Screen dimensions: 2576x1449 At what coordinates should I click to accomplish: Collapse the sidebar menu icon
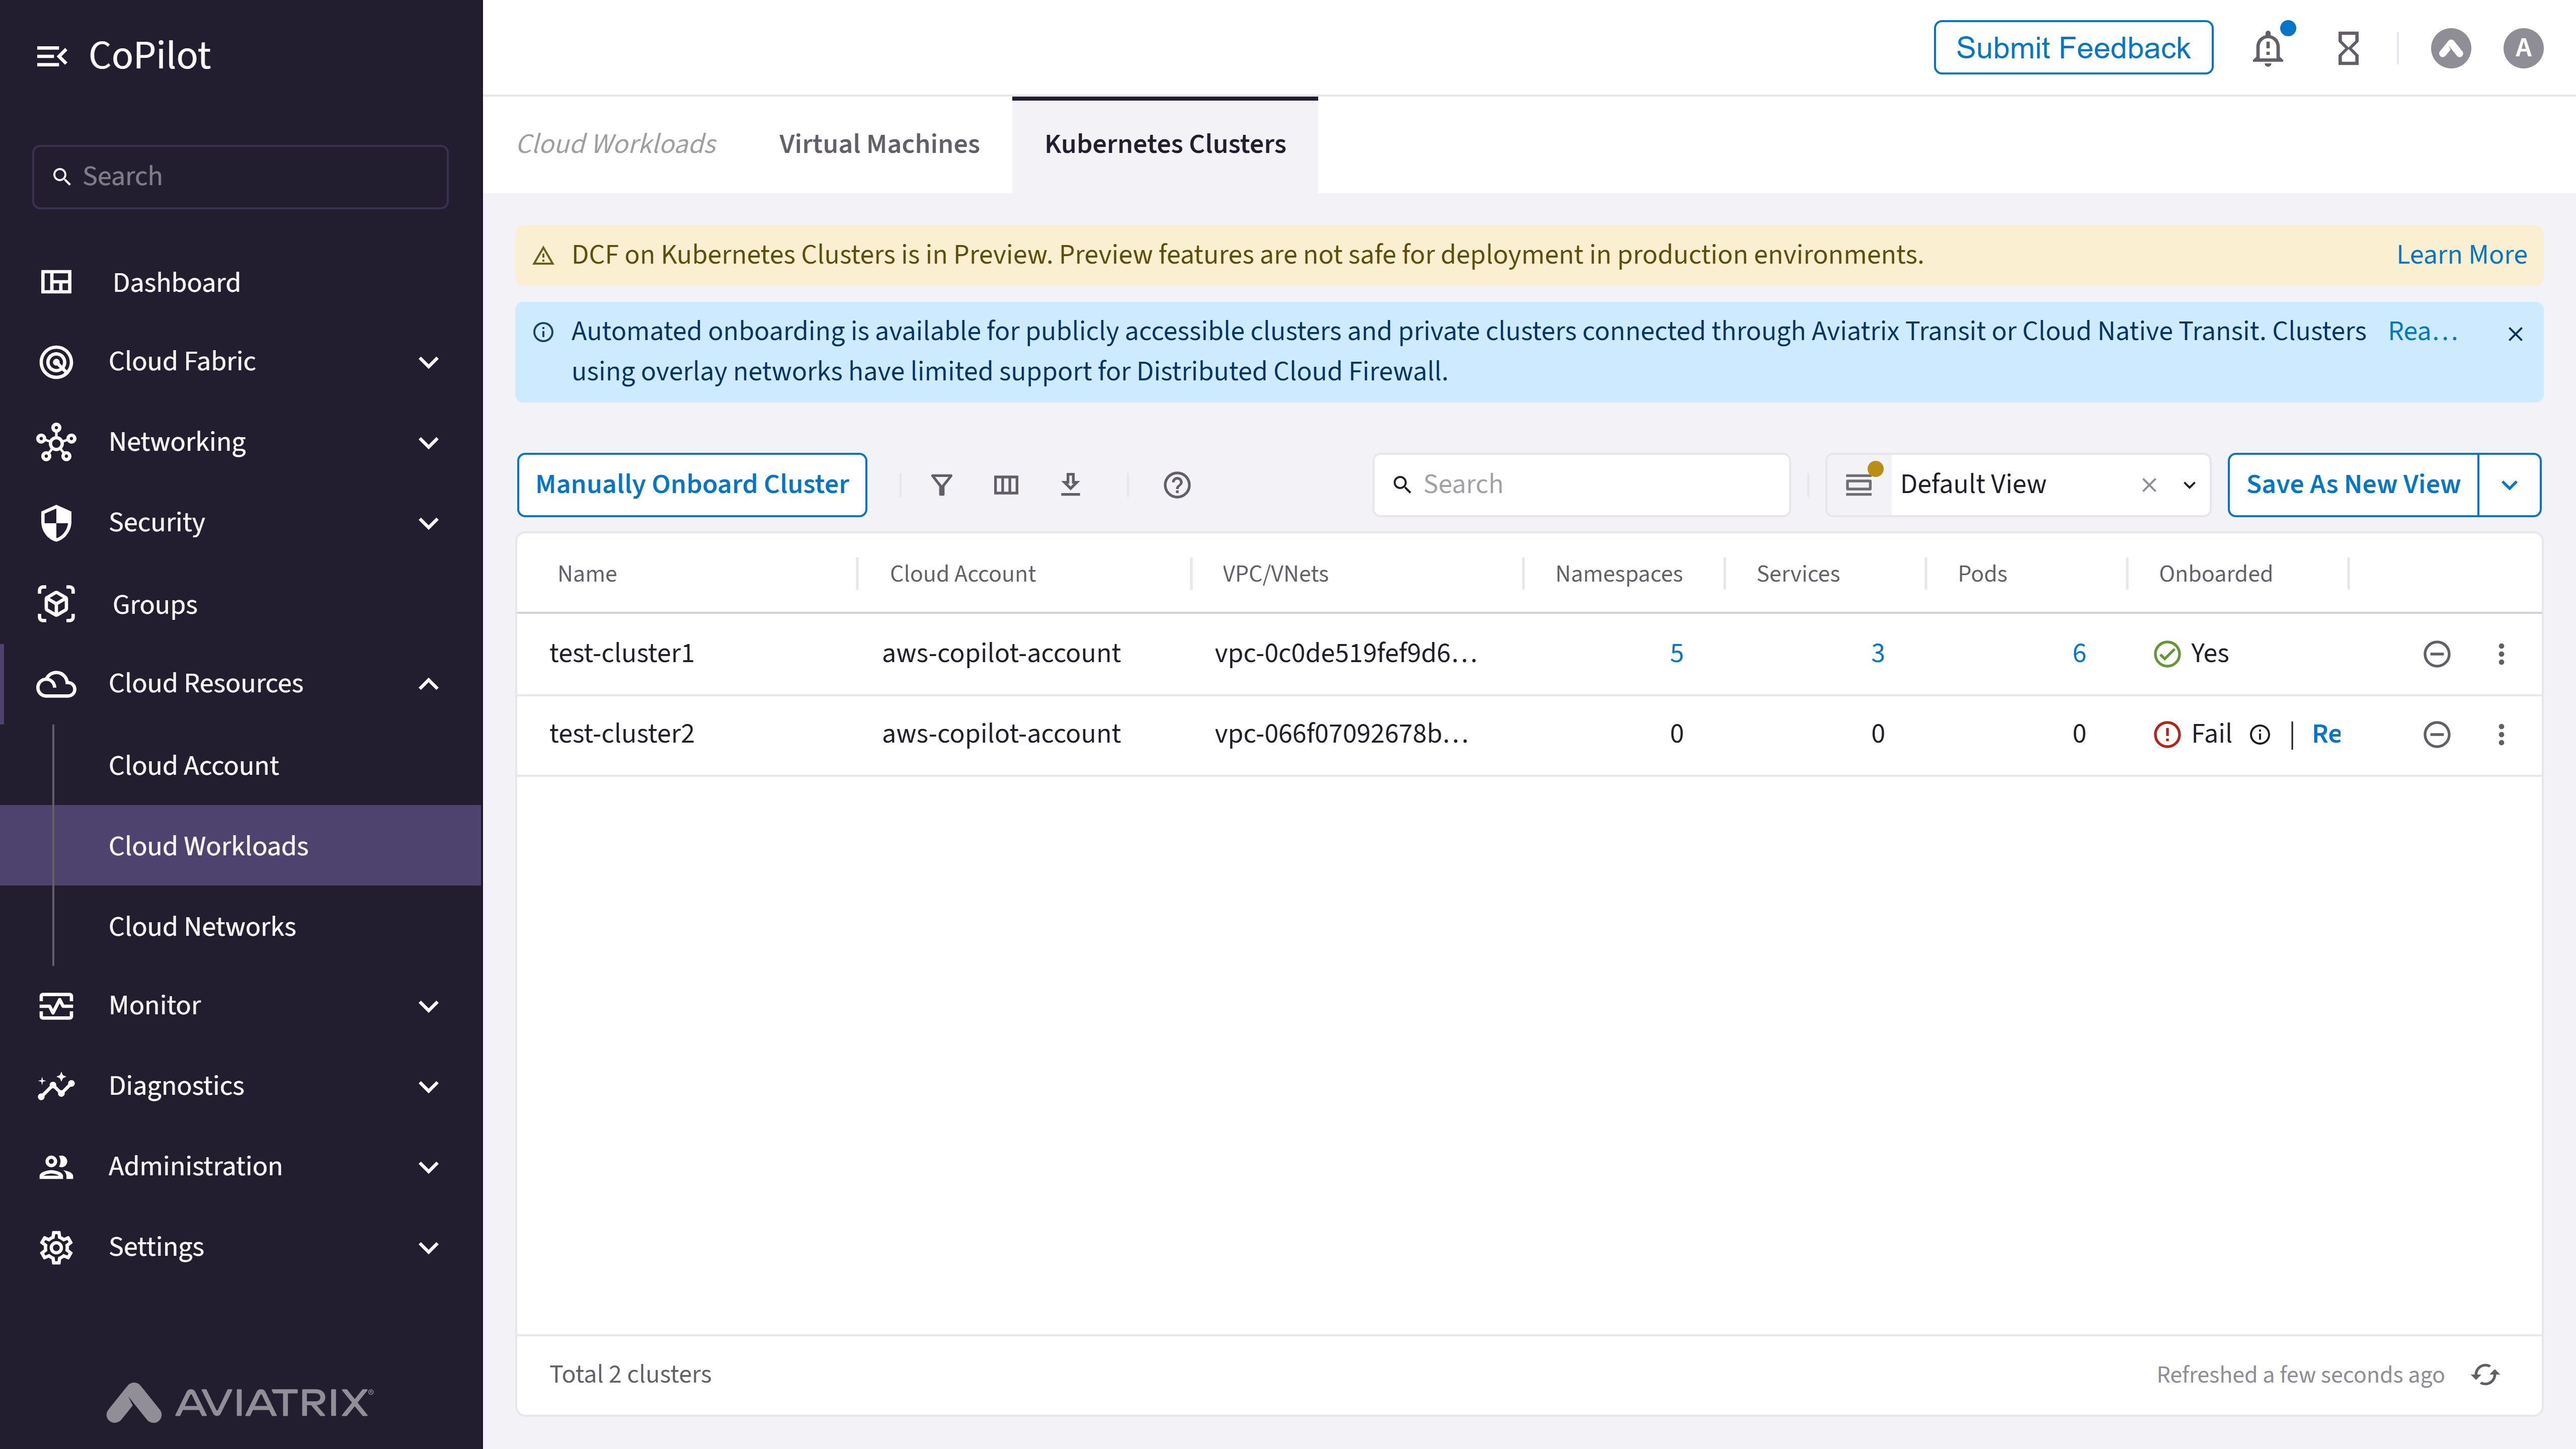(52, 56)
